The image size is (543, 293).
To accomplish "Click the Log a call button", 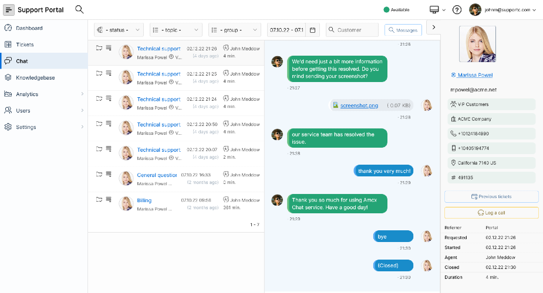I will tap(491, 213).
